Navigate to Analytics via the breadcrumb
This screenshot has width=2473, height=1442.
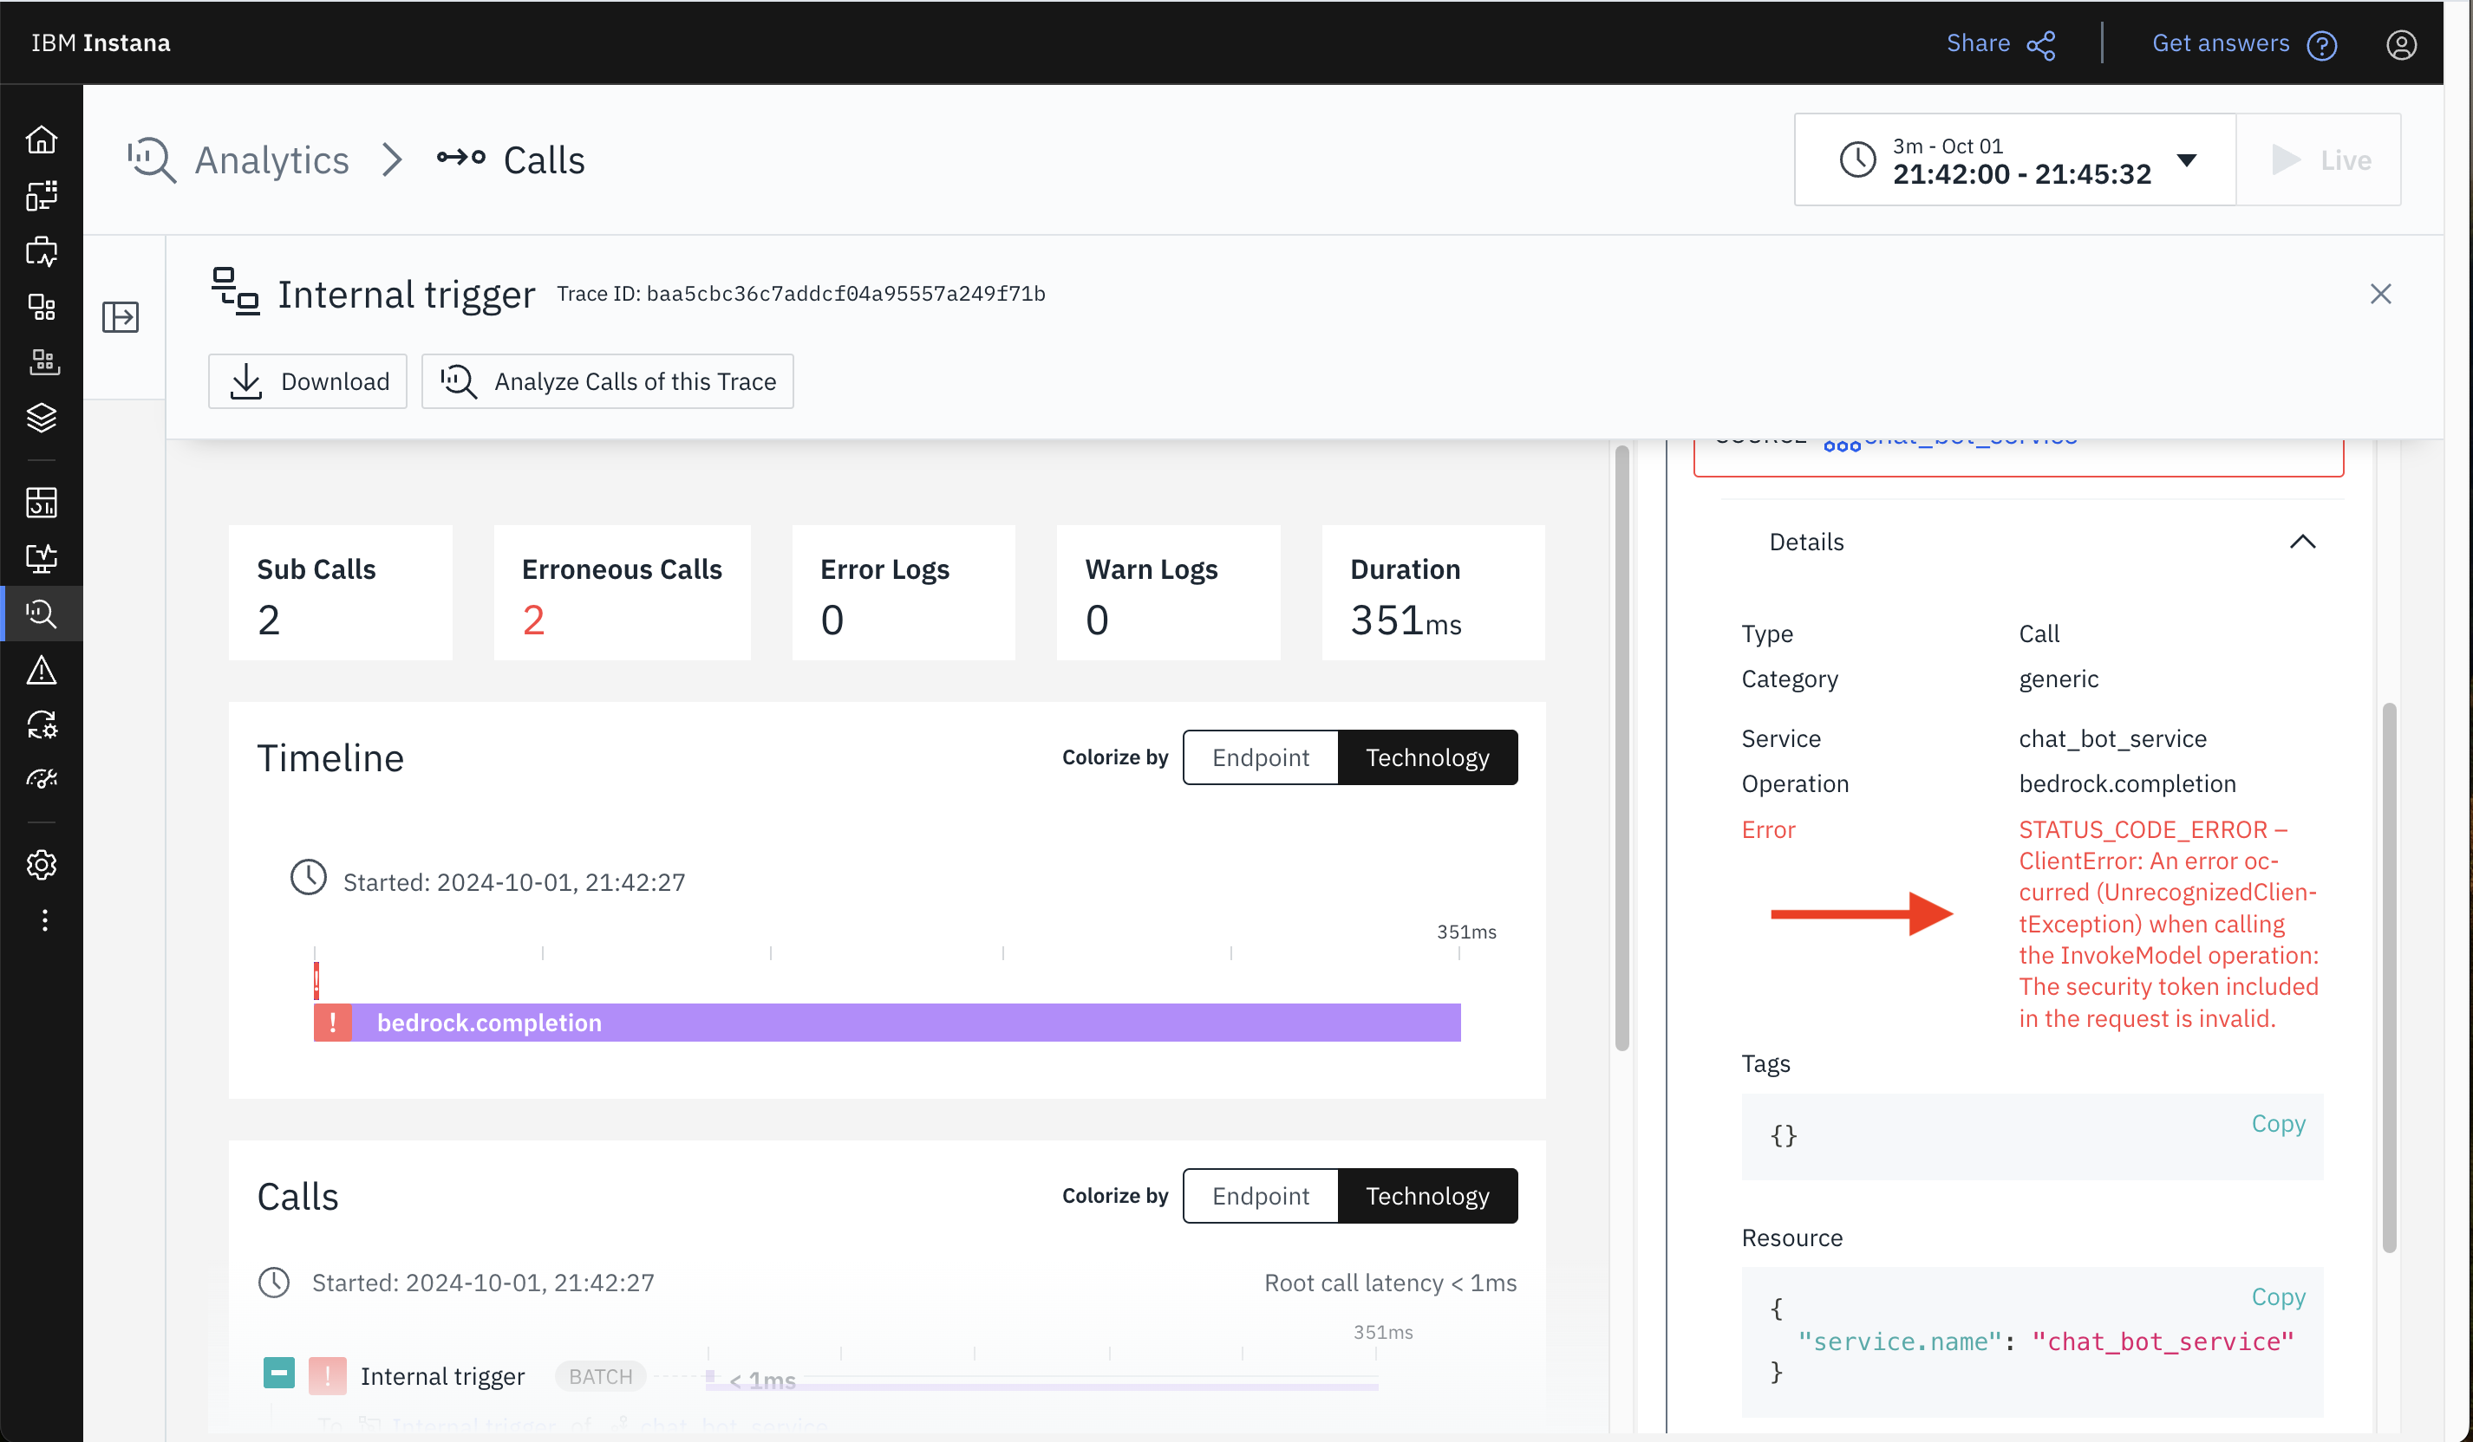pos(271,159)
